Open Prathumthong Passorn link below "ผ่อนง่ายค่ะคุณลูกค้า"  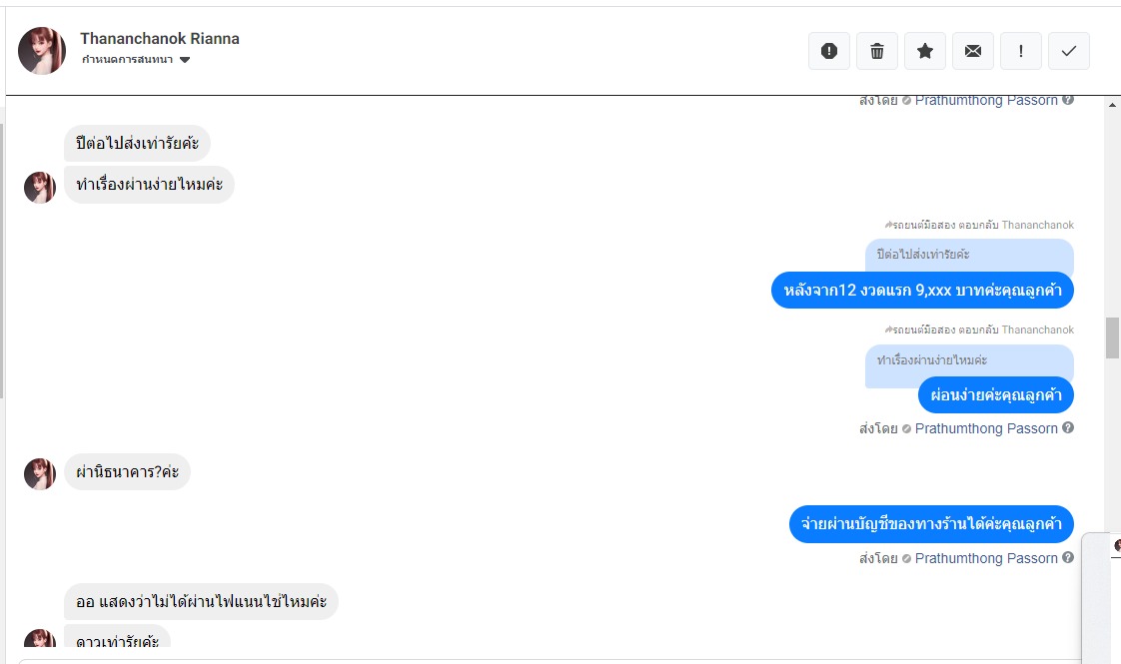point(986,428)
